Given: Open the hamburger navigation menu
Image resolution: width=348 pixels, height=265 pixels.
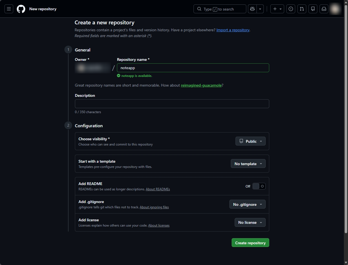Looking at the screenshot, I should coord(9,9).
